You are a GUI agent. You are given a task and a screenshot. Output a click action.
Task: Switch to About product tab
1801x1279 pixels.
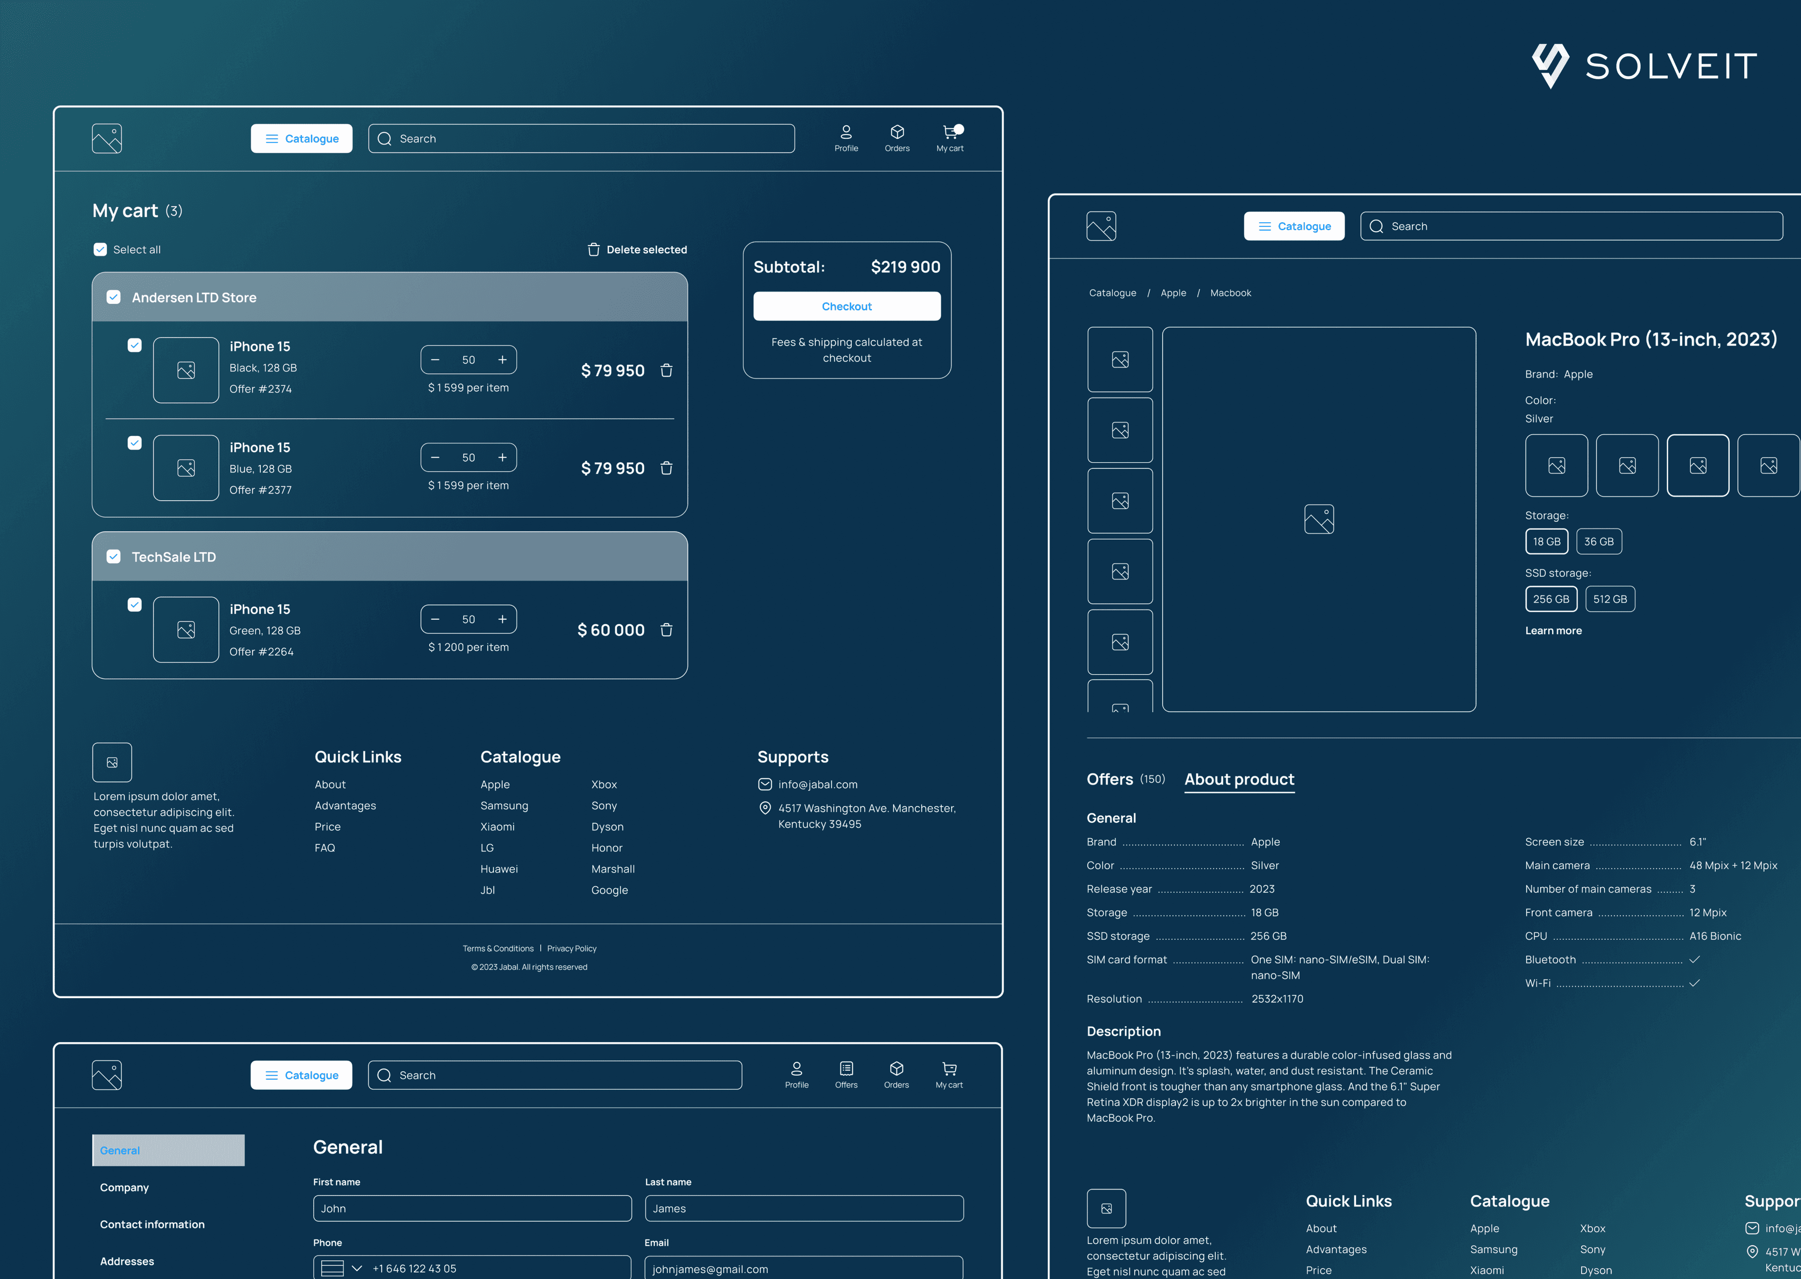tap(1239, 779)
